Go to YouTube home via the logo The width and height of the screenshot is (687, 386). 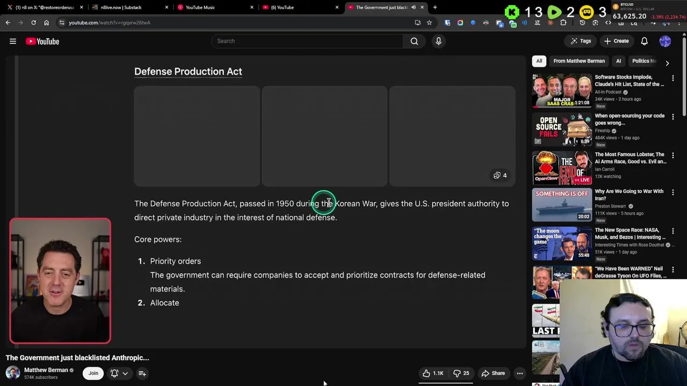(x=42, y=41)
